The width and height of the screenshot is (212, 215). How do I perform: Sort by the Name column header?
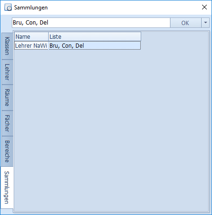tap(31, 36)
